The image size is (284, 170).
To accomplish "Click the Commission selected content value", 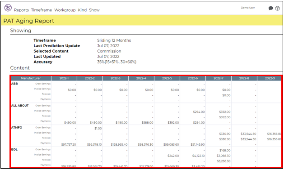I will click(x=109, y=51).
